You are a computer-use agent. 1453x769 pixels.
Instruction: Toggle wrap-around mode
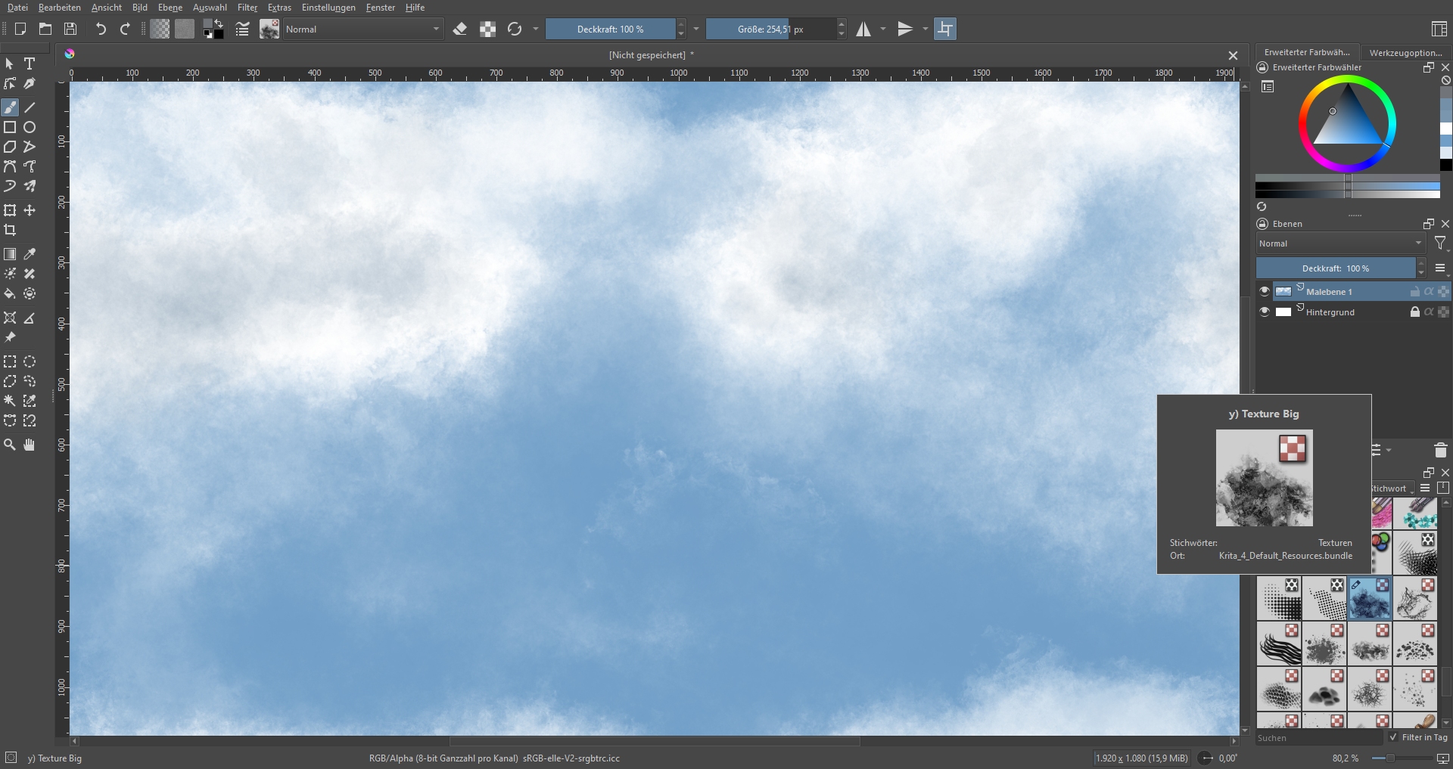pyautogui.click(x=945, y=29)
